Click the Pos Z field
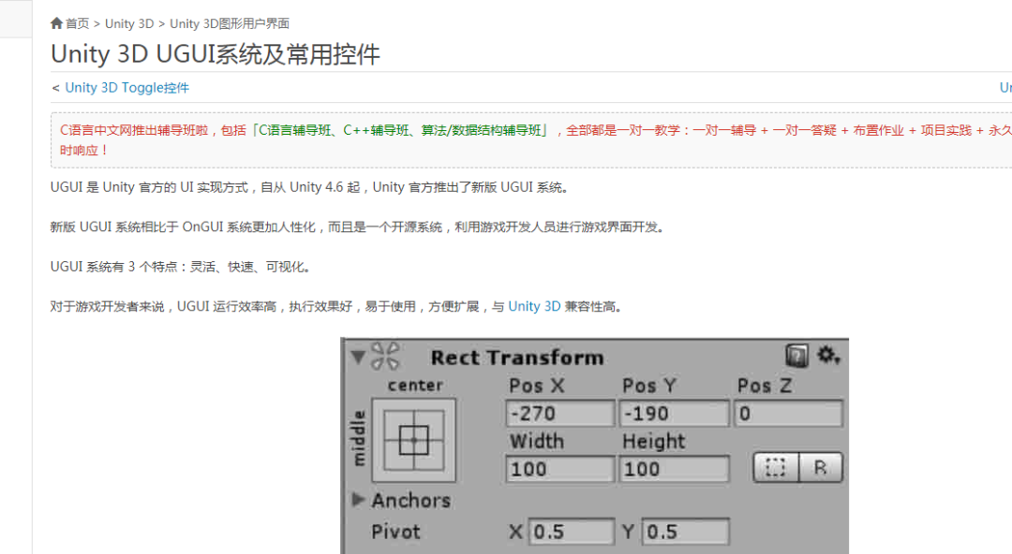The image size is (1012, 554). [789, 414]
